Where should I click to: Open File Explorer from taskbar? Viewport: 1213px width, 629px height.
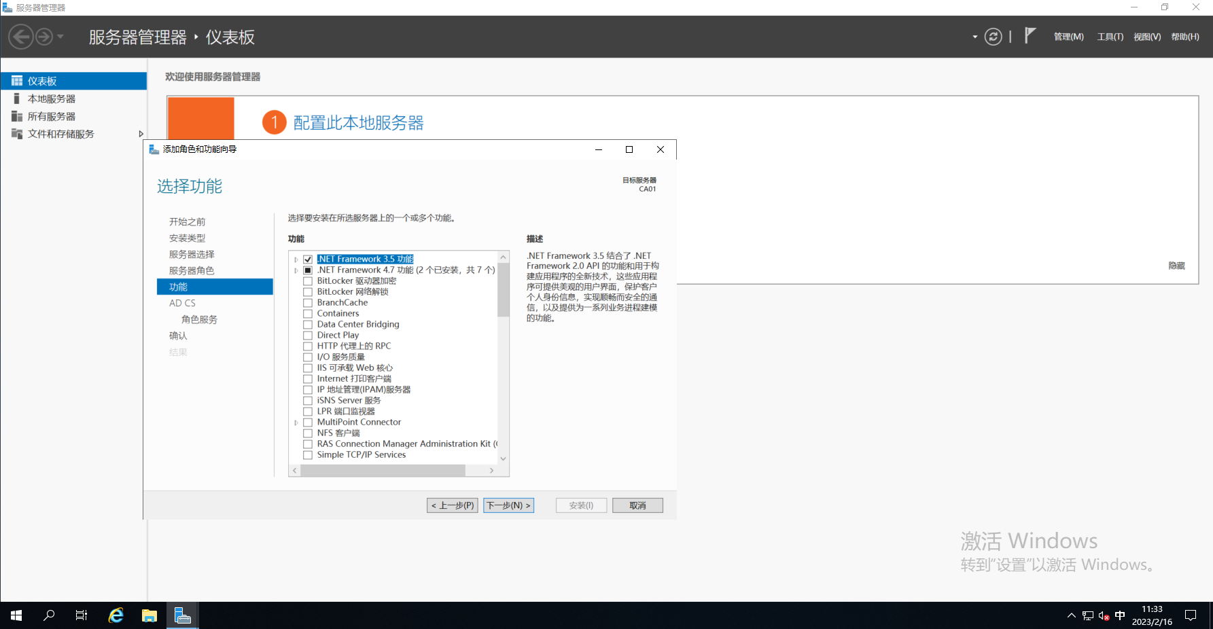click(150, 615)
